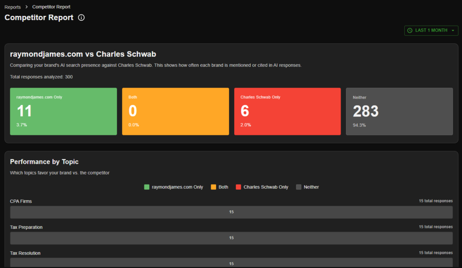Click '15 total responses' beside CPA Firms
462x268 pixels.
[436, 201]
